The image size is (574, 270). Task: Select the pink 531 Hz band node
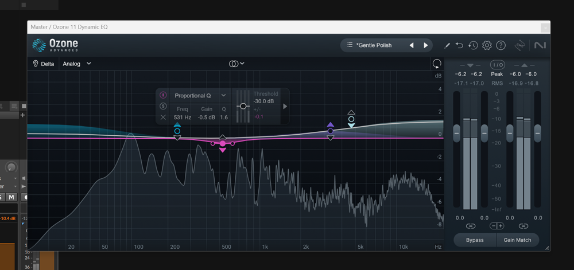coord(223,143)
